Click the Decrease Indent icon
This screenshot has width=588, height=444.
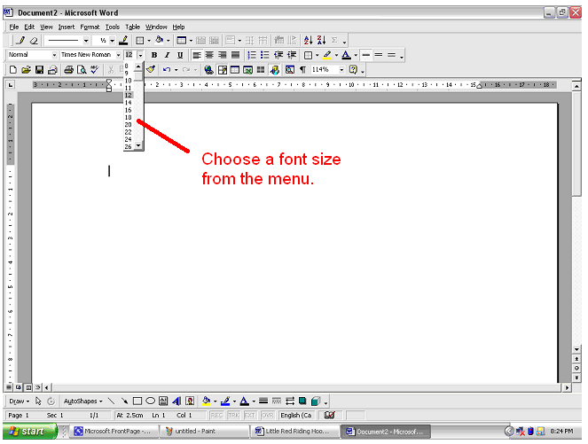tap(278, 55)
